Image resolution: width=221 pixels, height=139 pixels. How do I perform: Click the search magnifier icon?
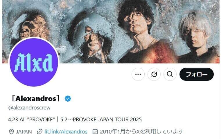click(170, 74)
